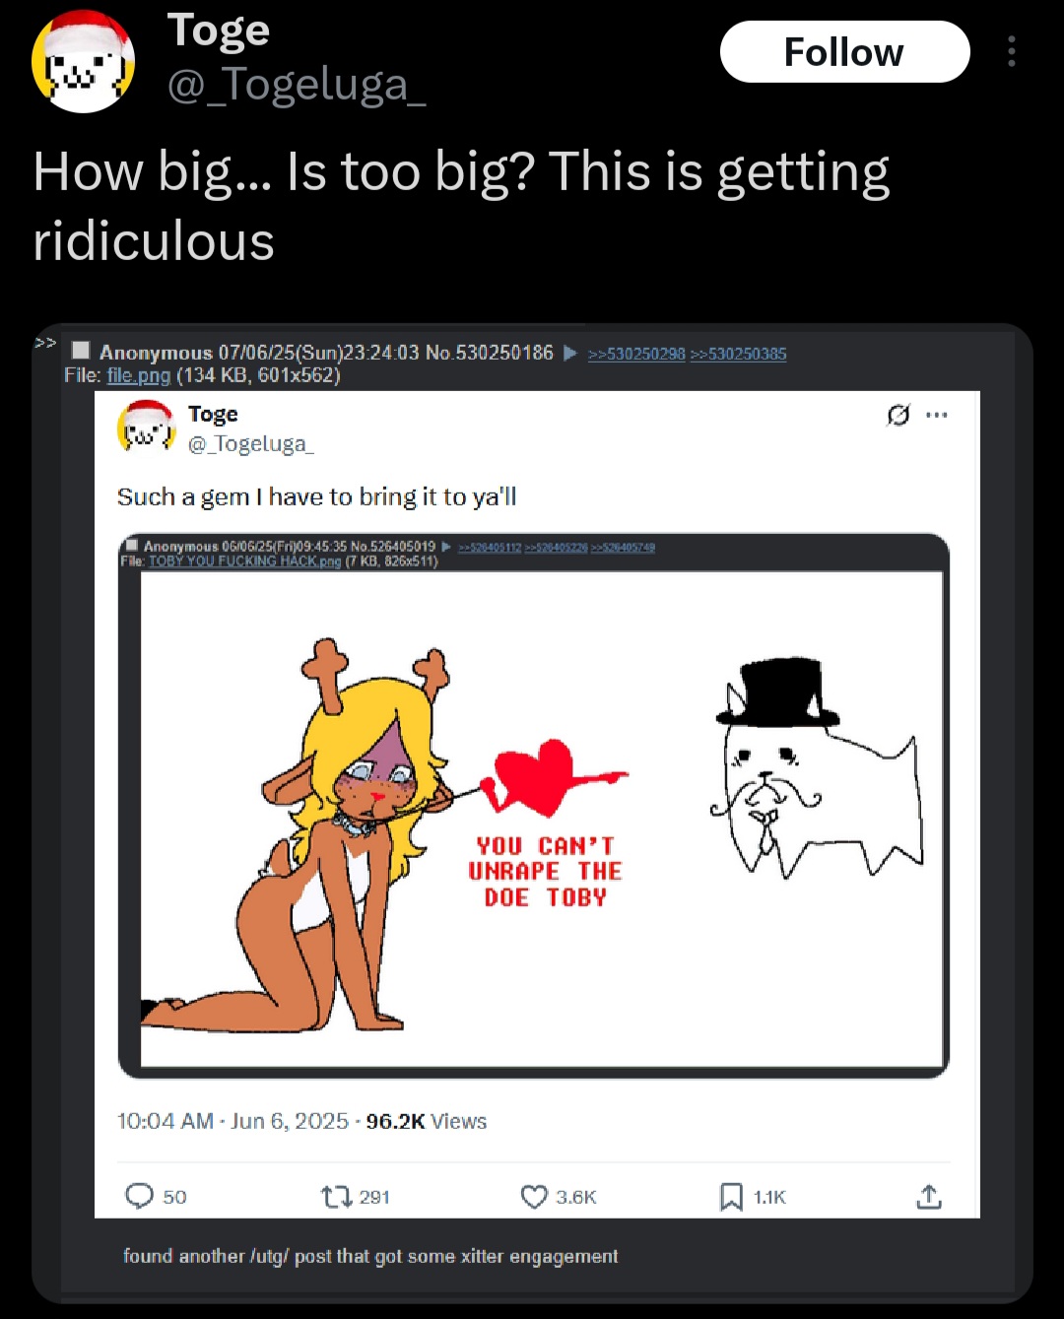Viewport: 1064px width, 1319px height.
Task: Open the file.png link
Action: tap(139, 375)
